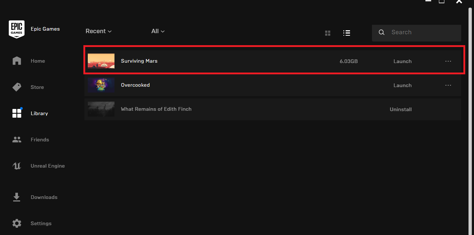Open Unreal Engine section

(x=48, y=166)
